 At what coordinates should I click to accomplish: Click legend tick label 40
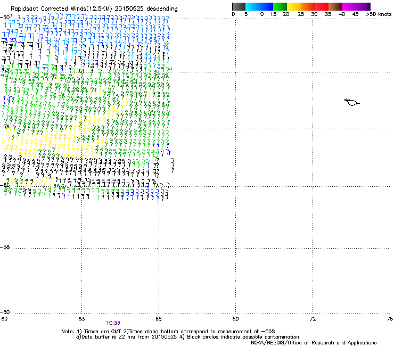[342, 14]
